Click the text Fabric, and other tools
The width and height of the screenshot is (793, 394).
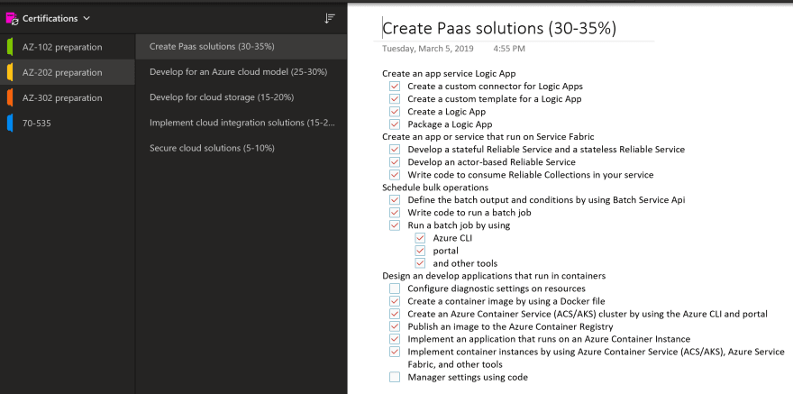click(455, 364)
